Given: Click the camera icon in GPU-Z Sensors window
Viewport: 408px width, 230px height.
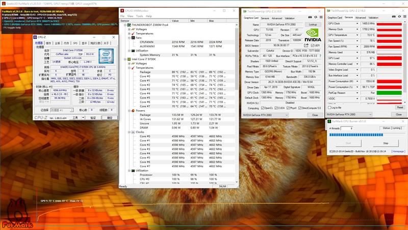Looking at the screenshot, I should click(394, 17).
